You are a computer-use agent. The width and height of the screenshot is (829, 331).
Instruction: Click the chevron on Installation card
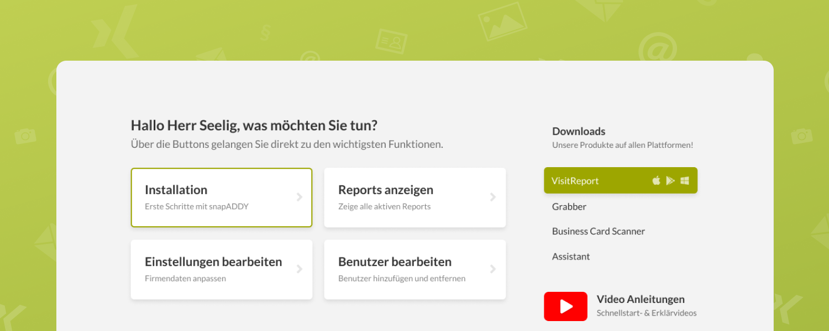(300, 197)
